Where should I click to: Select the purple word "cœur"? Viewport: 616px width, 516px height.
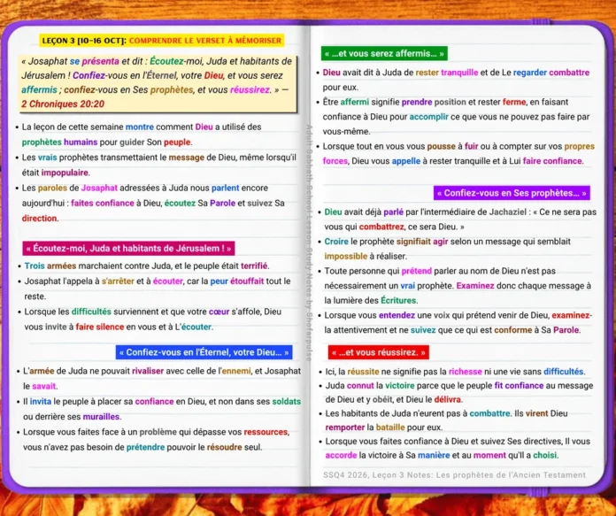point(219,312)
